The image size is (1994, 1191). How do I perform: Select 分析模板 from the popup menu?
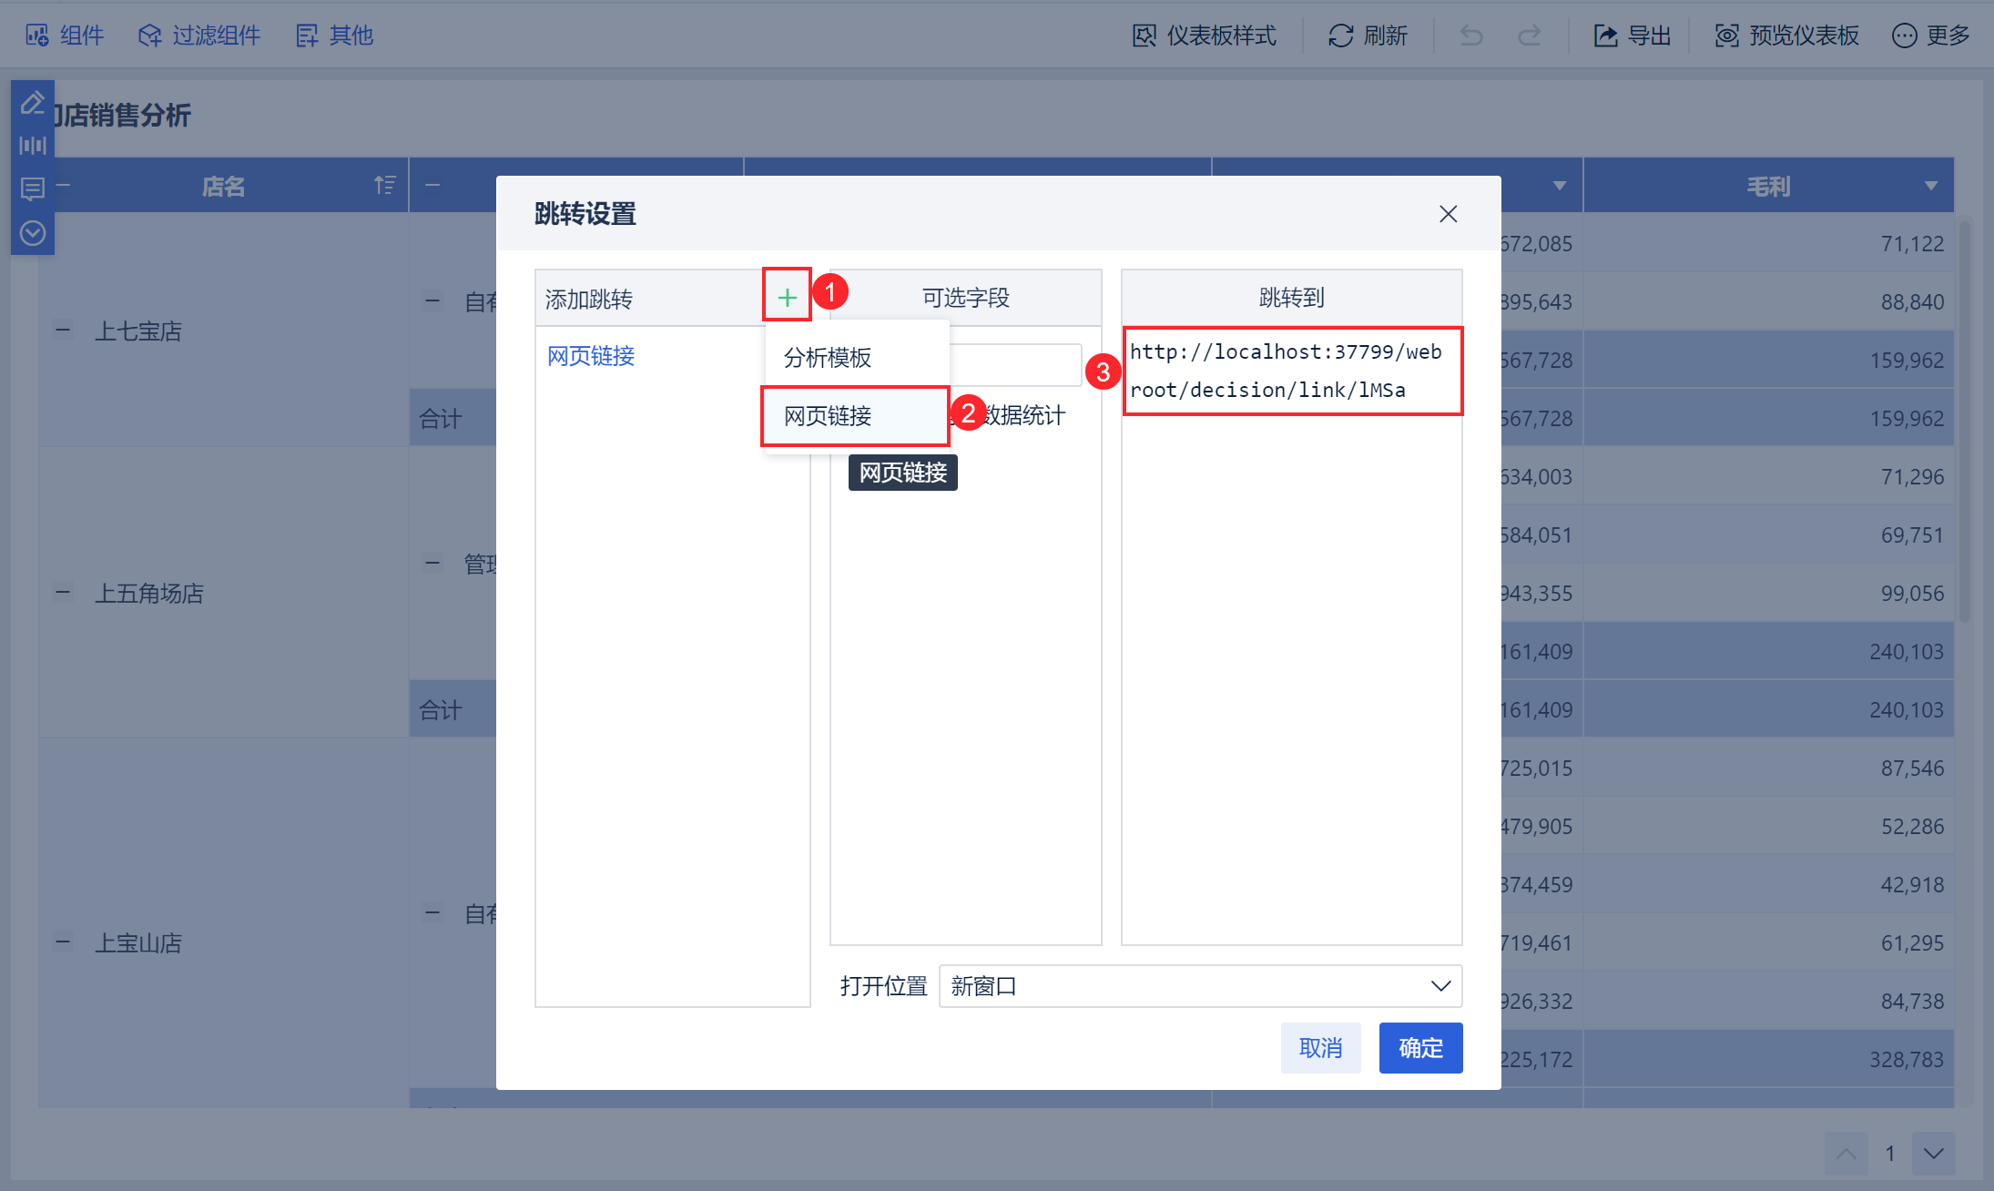[x=828, y=358]
